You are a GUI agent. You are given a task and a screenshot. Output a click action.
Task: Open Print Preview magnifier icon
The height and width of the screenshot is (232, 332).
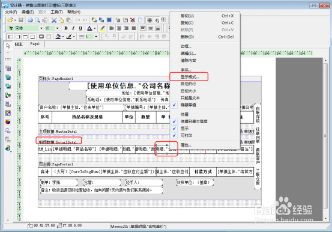click(x=37, y=20)
